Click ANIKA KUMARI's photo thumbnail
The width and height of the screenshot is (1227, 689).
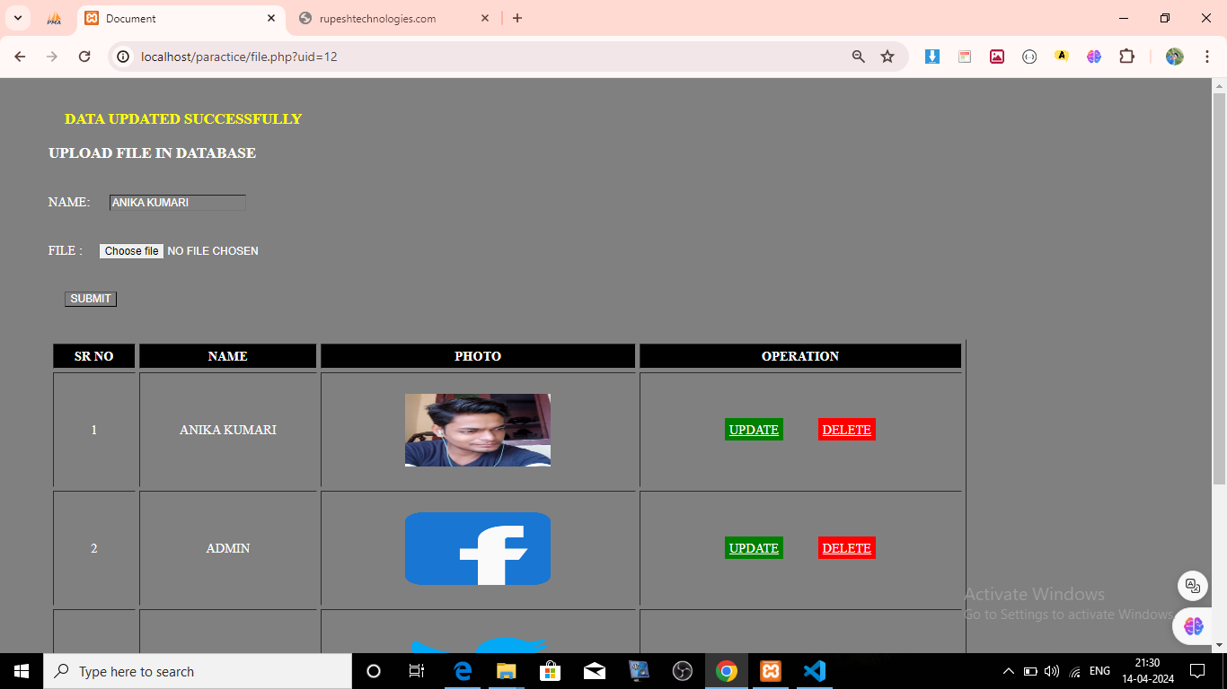tap(478, 430)
